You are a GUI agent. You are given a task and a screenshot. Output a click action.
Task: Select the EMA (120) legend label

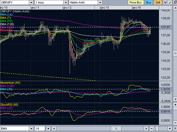coord(7,24)
